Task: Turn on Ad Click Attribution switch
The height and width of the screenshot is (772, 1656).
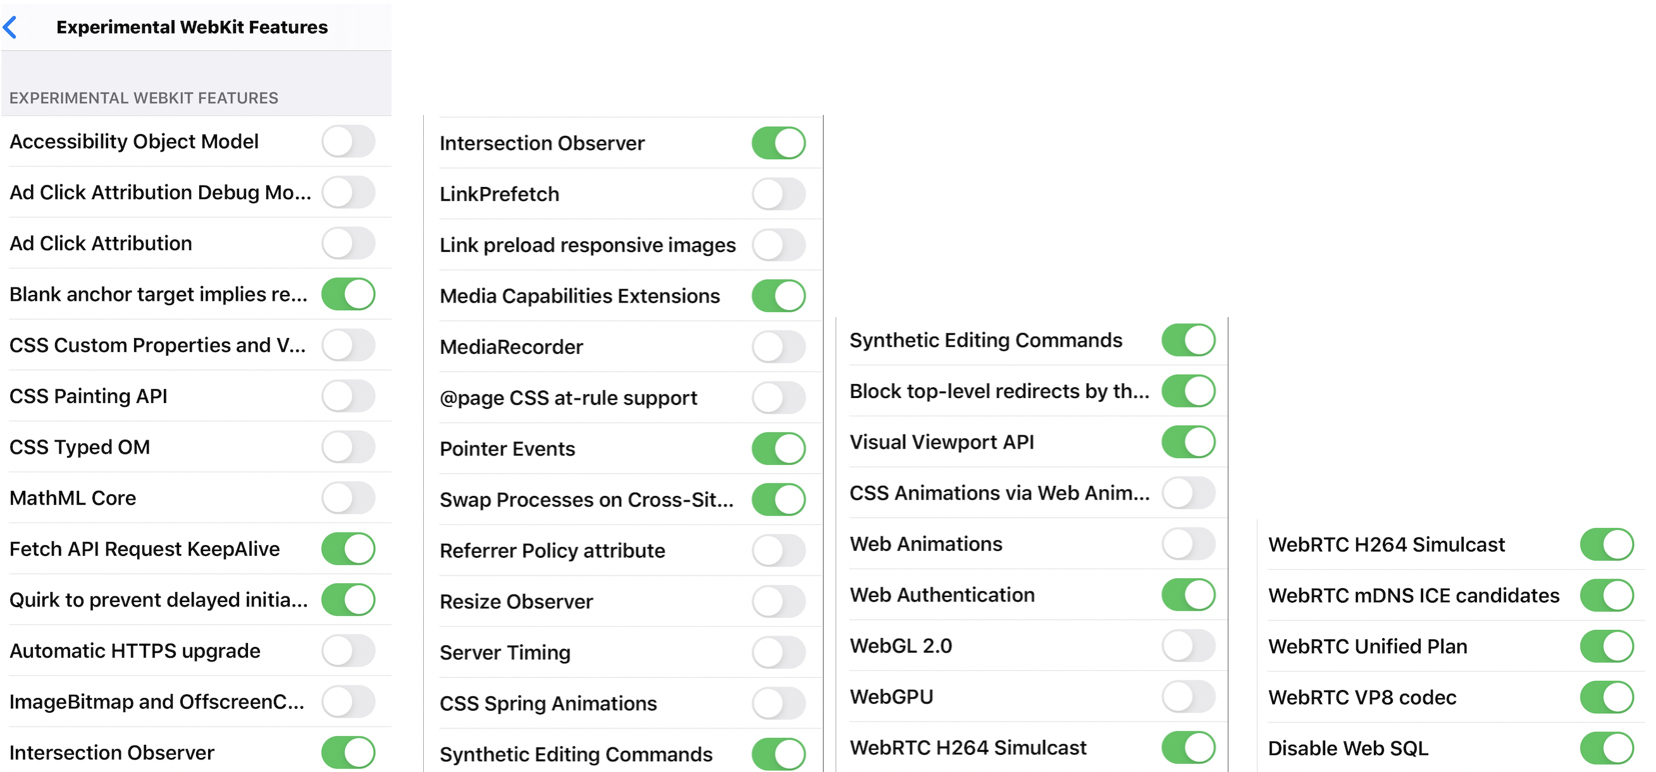Action: [349, 243]
